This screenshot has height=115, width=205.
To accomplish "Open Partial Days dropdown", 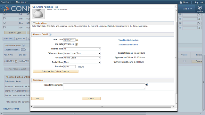I will [x=82, y=62].
